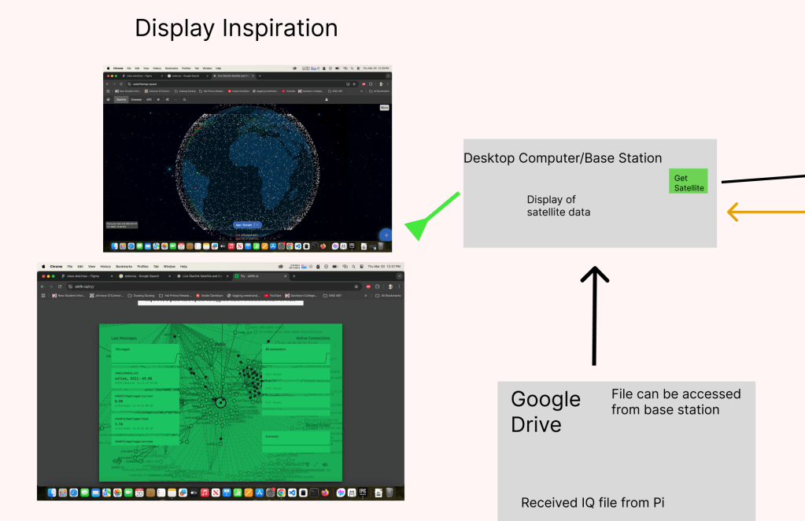Viewport: 805px width, 521px height.
Task: Click the Finder icon in shiftr.io screenshot dock
Action: 53,493
